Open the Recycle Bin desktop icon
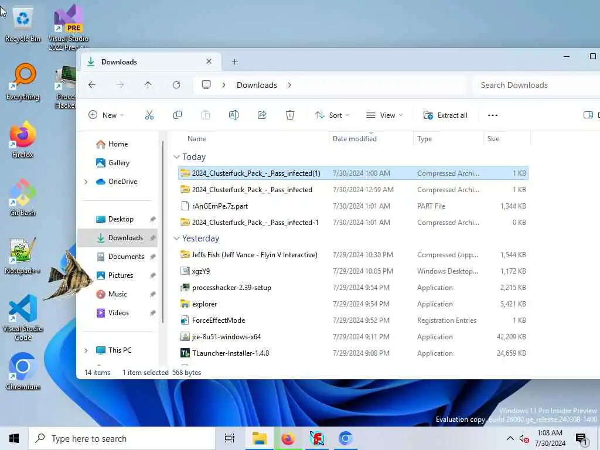600x450 pixels. [23, 25]
